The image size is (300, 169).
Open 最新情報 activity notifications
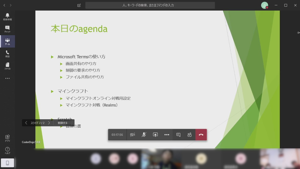tap(7, 17)
